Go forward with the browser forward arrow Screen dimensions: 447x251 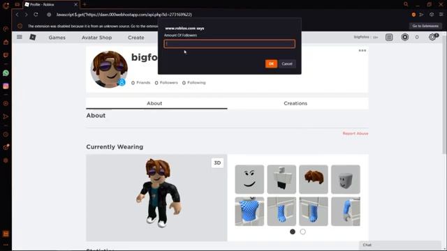click(27, 15)
